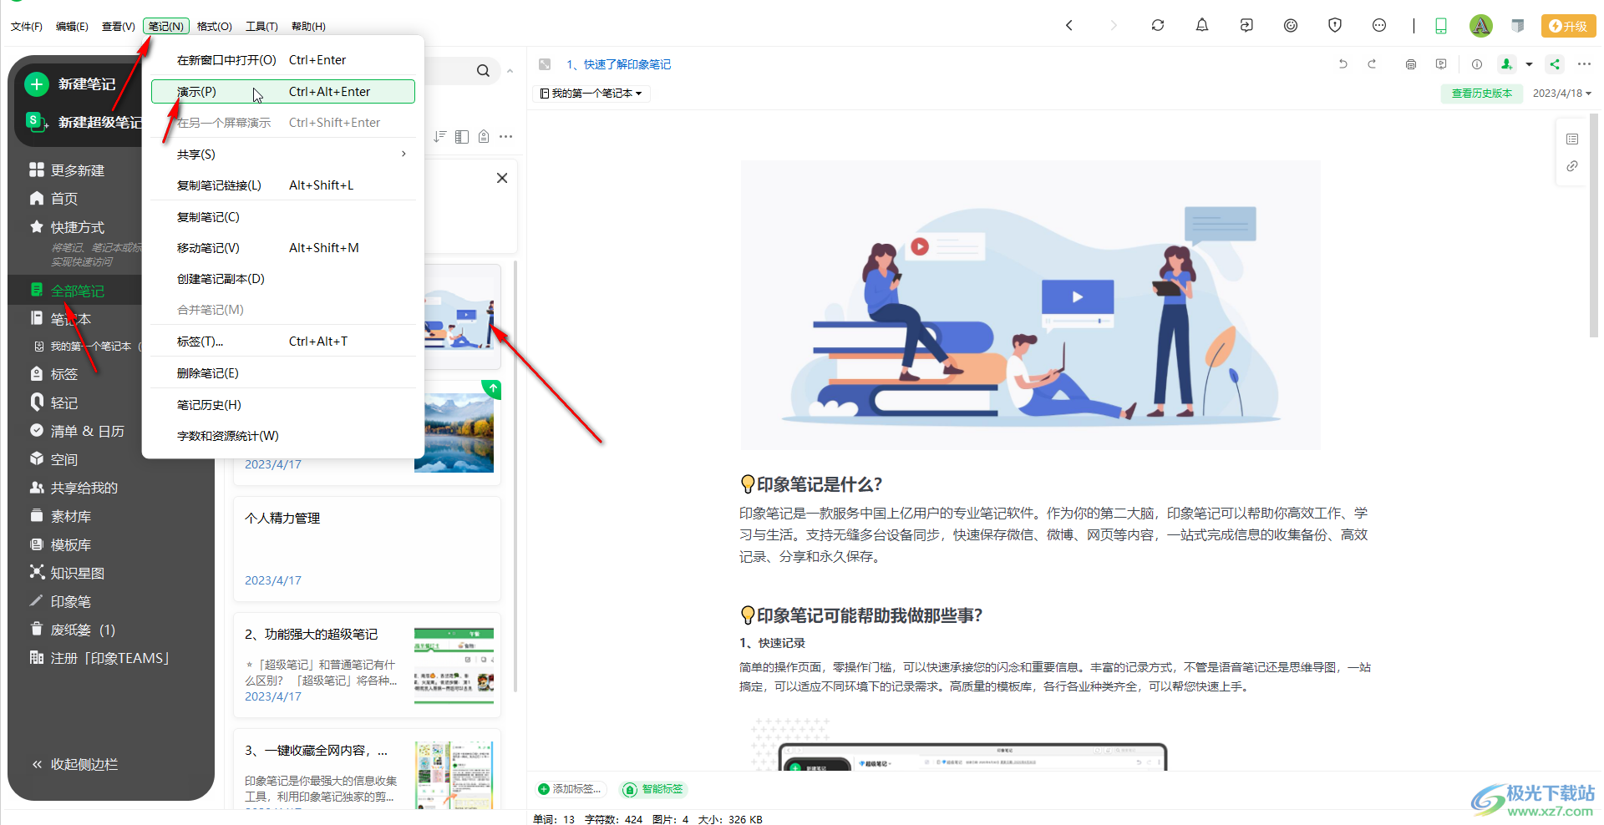Select 在新窗口中打开(O) menu entry

click(282, 60)
